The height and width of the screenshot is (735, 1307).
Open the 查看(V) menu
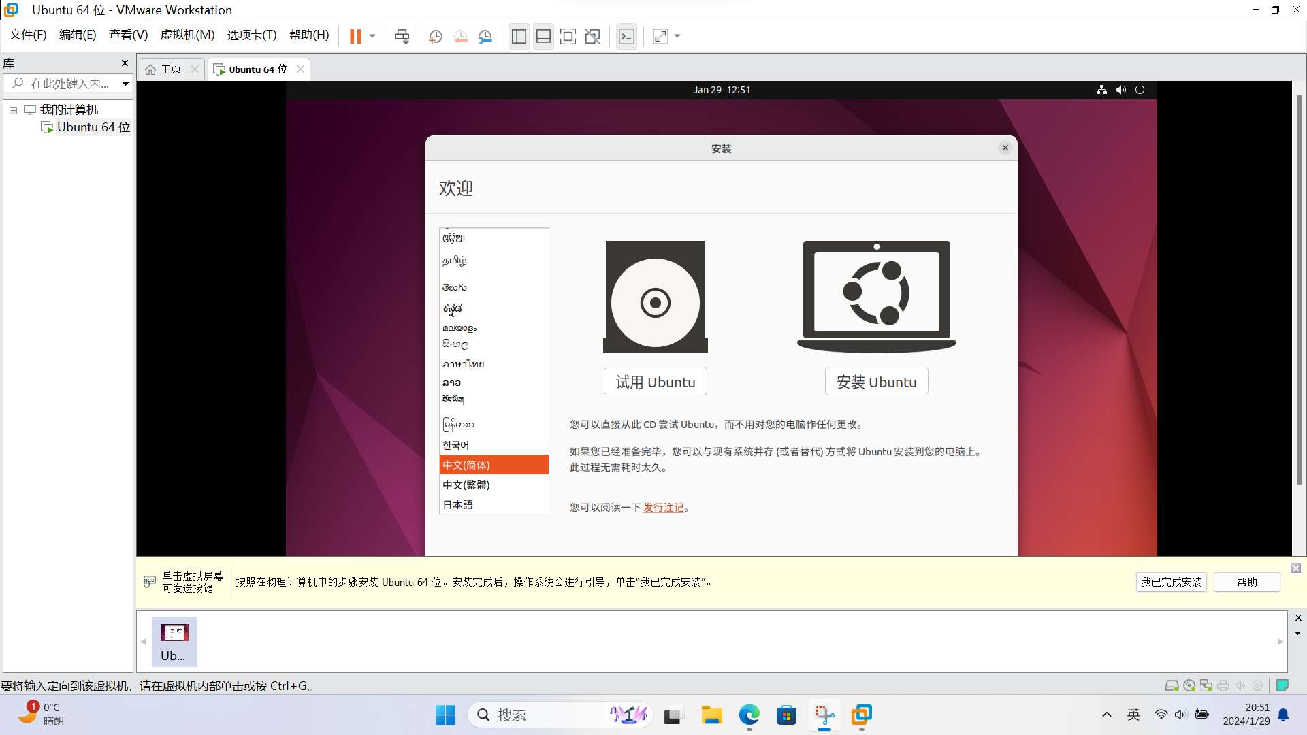[x=128, y=35]
